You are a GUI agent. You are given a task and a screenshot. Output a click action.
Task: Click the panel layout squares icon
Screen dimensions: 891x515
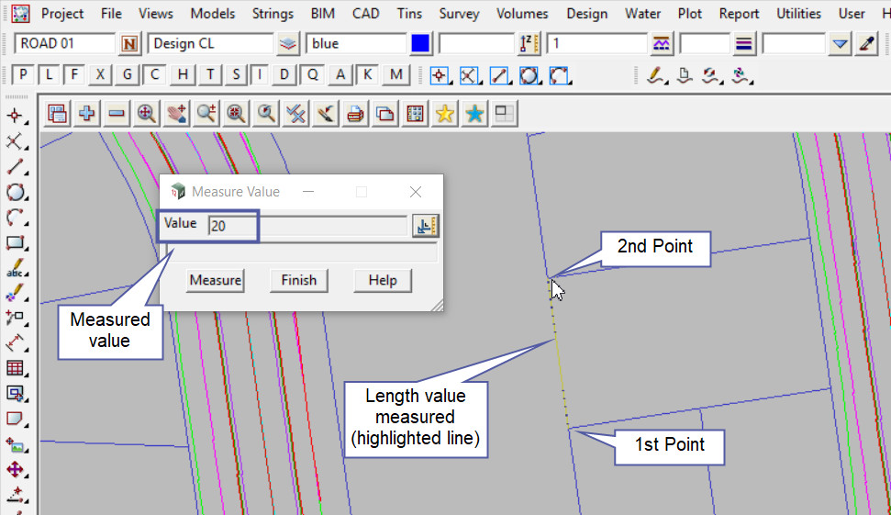(x=504, y=114)
